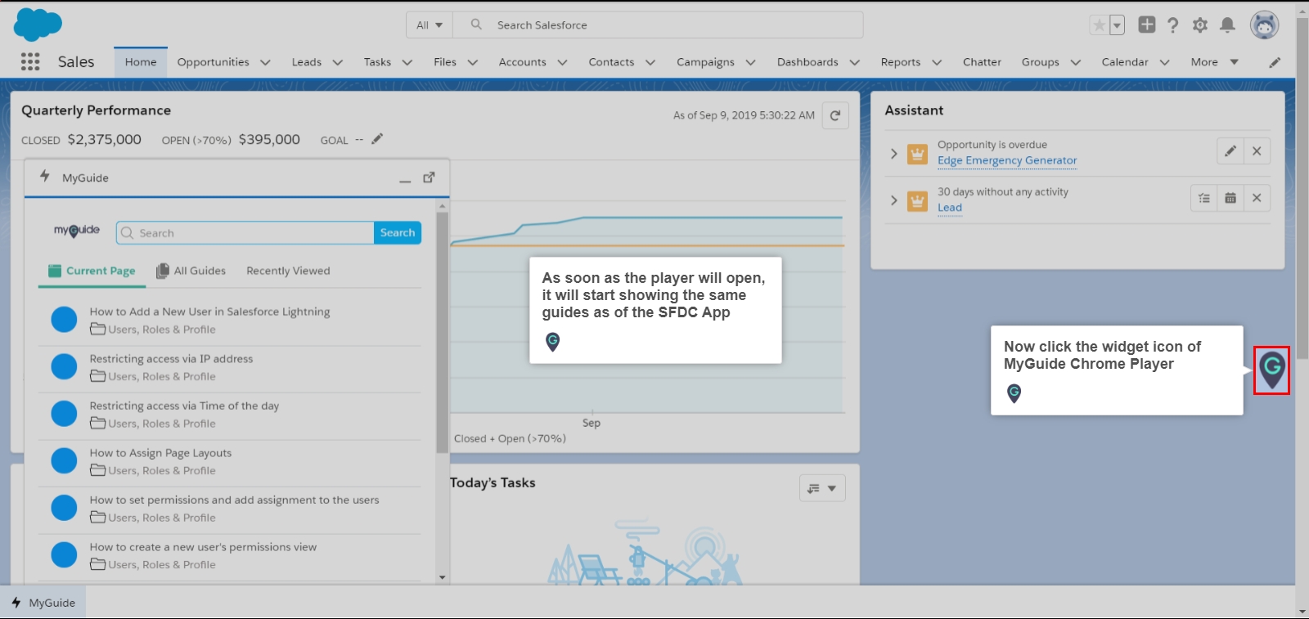Edit navigation bar with pencil icon

coord(1275,62)
